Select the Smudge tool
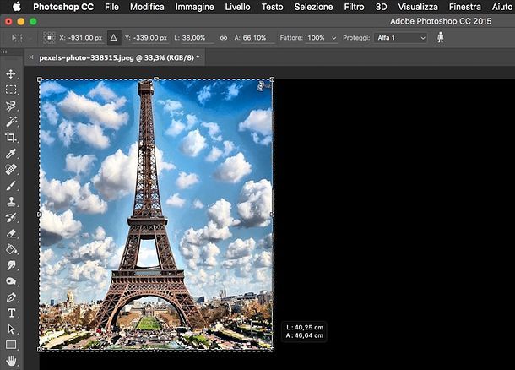515x370 pixels. point(11,265)
